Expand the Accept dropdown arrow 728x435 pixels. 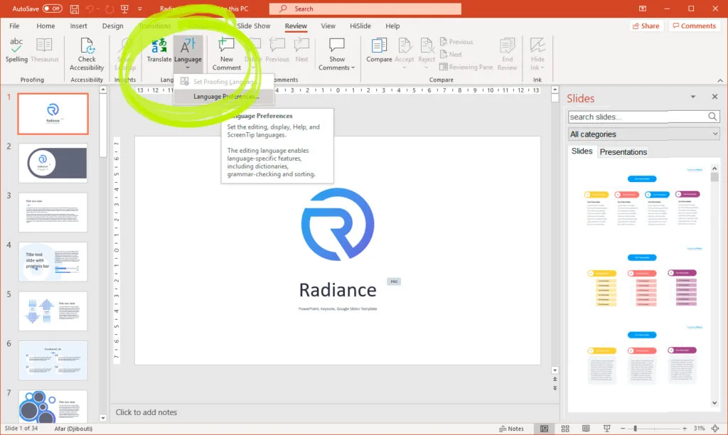click(x=405, y=68)
